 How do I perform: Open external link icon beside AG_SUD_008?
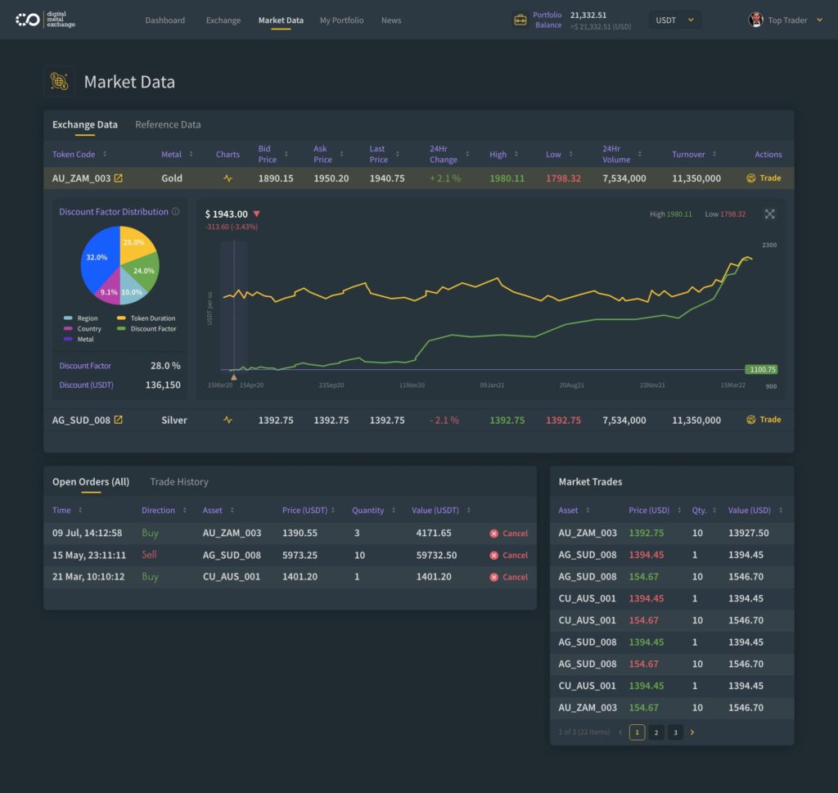[118, 420]
